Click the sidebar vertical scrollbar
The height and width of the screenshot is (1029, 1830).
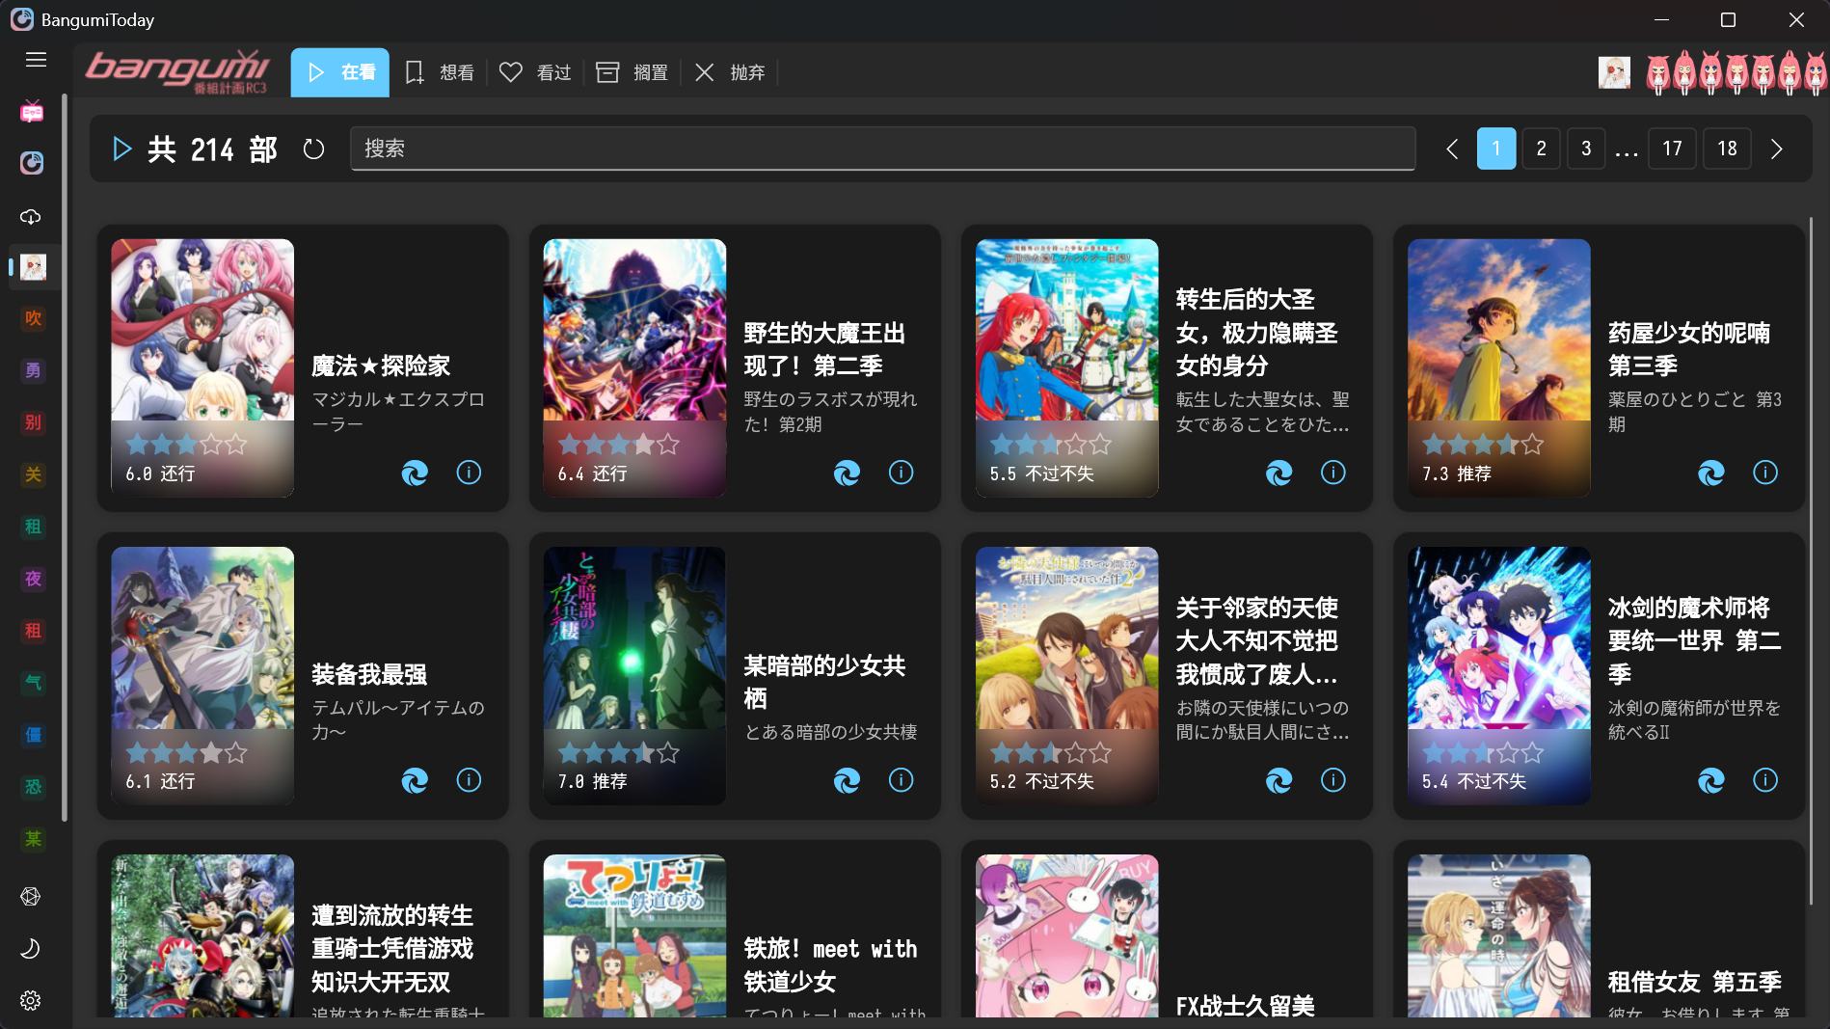(65, 458)
